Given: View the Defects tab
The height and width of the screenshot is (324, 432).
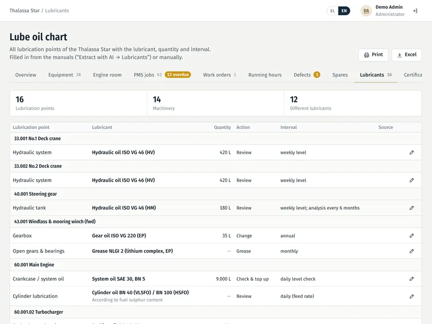Looking at the screenshot, I should click(x=307, y=75).
